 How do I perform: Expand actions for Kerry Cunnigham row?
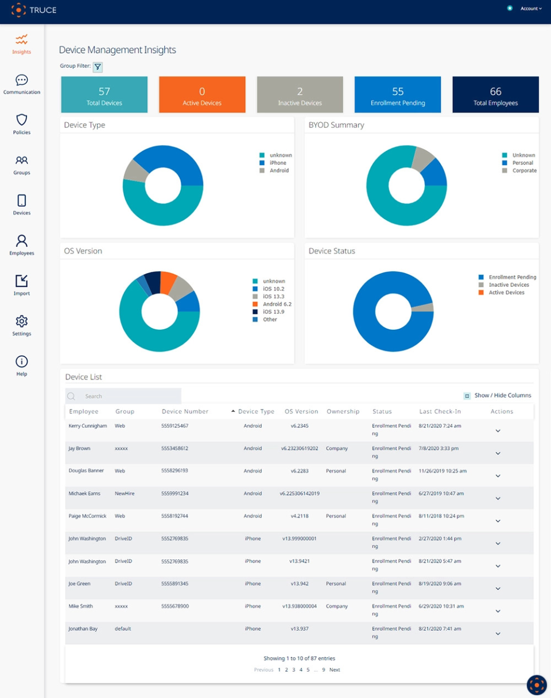(x=498, y=431)
